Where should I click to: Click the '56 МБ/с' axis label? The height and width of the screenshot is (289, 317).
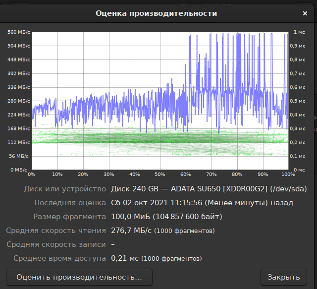pos(19,156)
